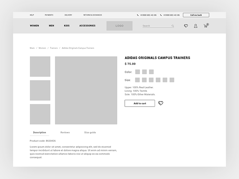Viewport: 239px width, 179px height.
Task: Click the search magnifier icon
Action: point(173,26)
